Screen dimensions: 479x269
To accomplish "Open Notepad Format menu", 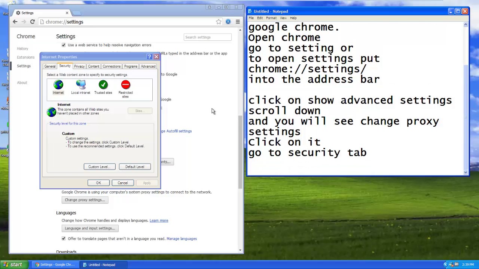I will pos(271,18).
